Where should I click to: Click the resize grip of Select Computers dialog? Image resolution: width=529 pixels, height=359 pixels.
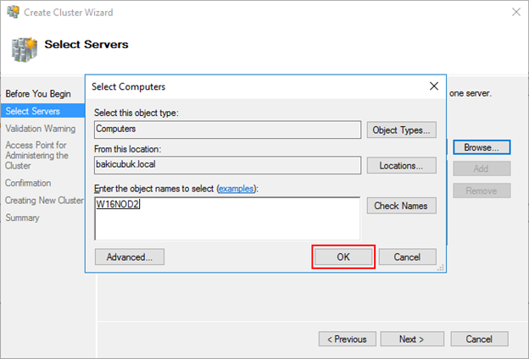[441, 268]
